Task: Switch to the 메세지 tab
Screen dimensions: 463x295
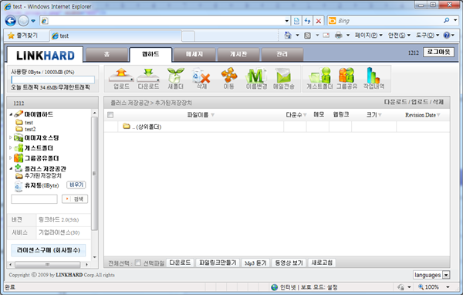Action: pos(194,54)
